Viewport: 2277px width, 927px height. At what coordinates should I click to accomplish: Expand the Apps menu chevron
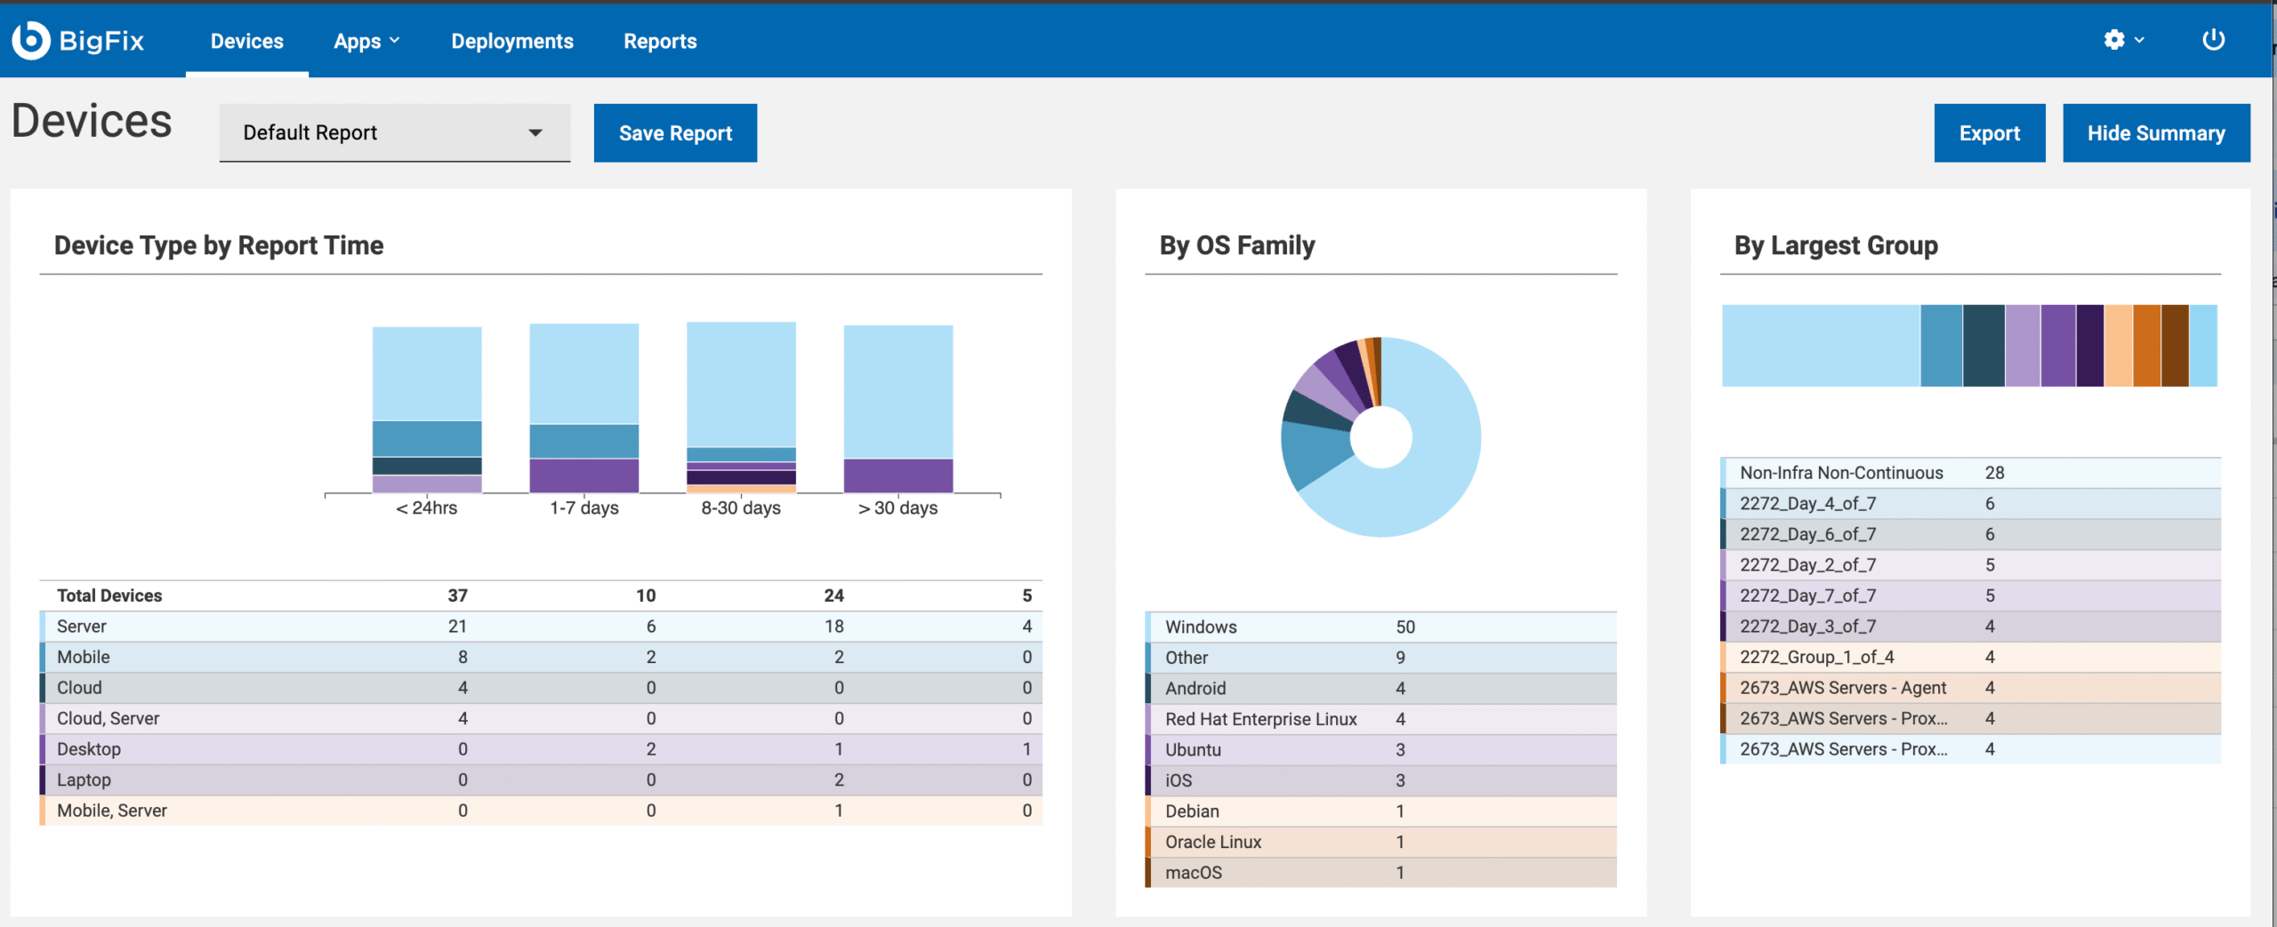(395, 41)
